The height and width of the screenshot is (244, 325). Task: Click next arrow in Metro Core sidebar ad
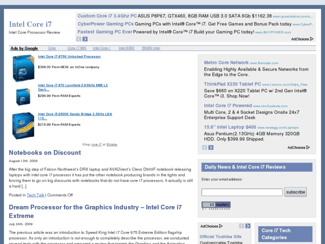pos(211,147)
